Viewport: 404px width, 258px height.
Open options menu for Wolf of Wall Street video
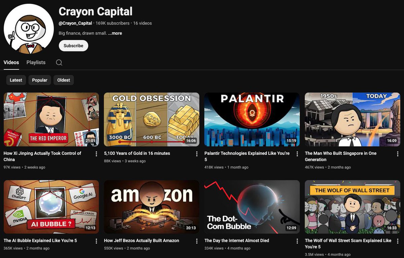click(398, 241)
